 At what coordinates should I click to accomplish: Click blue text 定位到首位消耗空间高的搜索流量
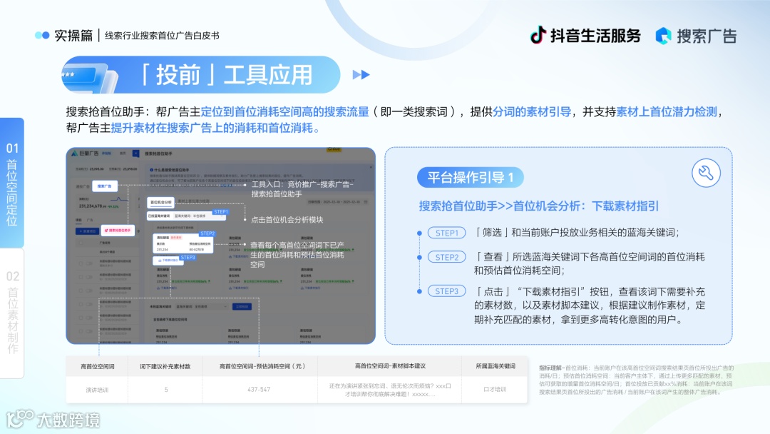point(284,111)
